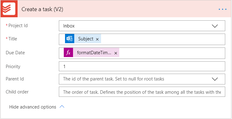Click the Title field label
This screenshot has height=119, width=232.
[x=13, y=39]
